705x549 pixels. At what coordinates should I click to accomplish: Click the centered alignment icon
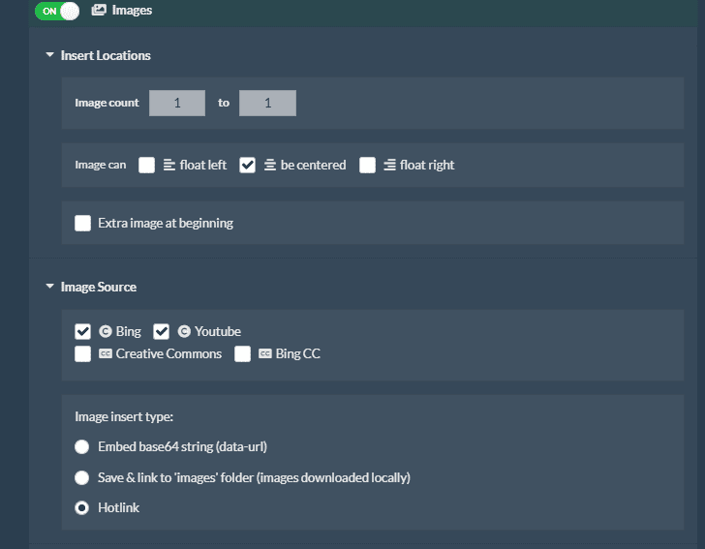pos(270,165)
